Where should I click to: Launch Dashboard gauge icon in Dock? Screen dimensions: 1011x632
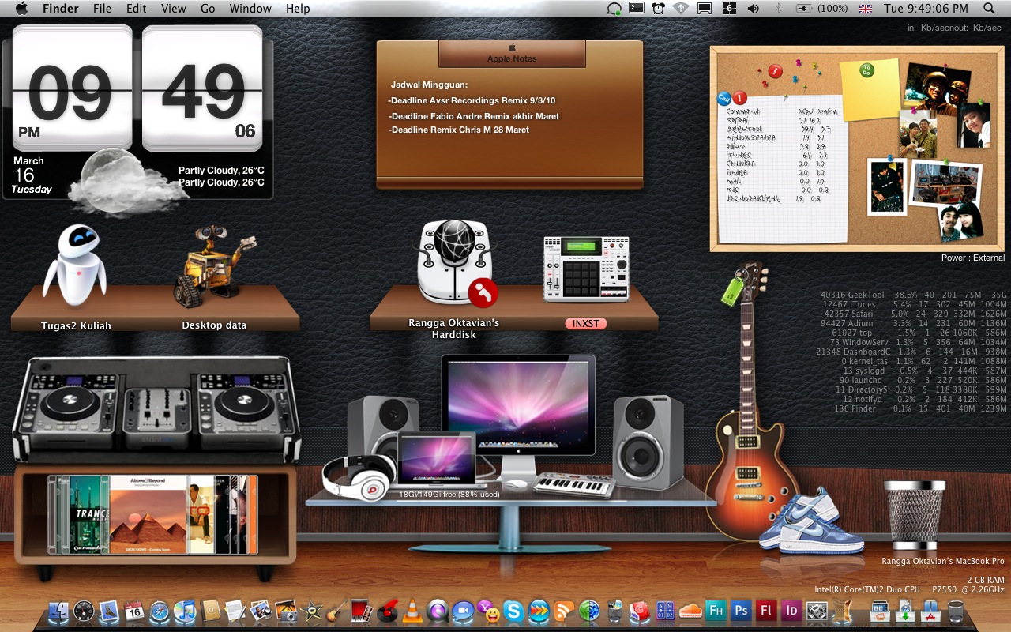[x=83, y=611]
